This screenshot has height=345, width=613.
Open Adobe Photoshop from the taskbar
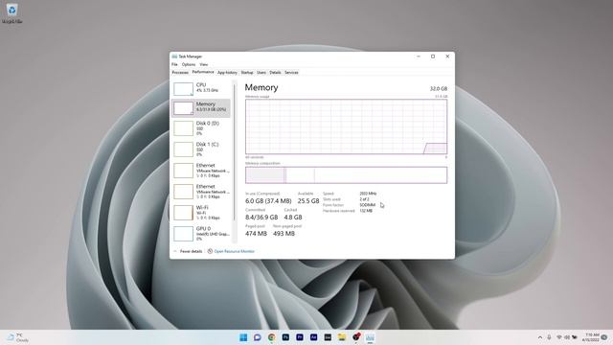point(285,337)
